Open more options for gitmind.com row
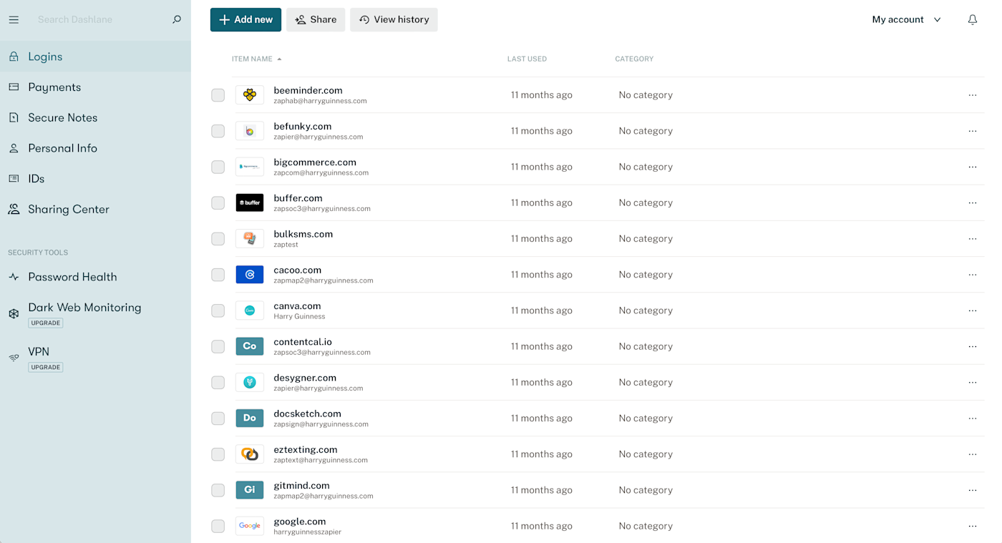 pos(972,490)
